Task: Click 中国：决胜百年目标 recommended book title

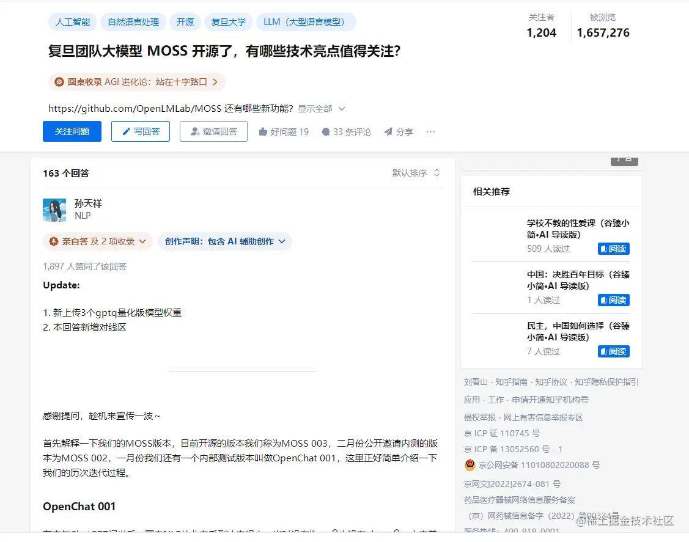Action: pos(578,280)
